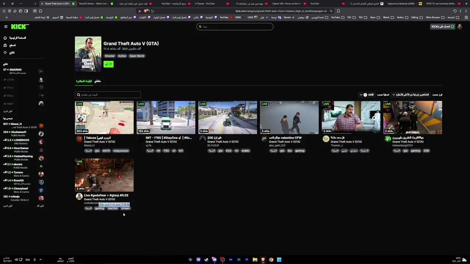Open Abuhamed1 in recommended channels
Viewport: 470px width, 264px height.
tap(23, 133)
